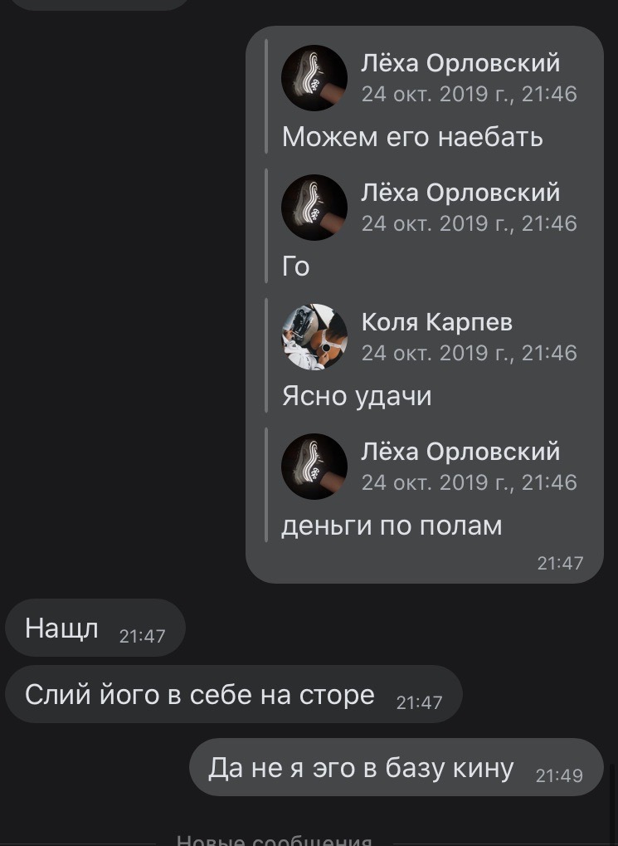Tap the 21:47 timestamp of forwarded block

click(x=560, y=563)
